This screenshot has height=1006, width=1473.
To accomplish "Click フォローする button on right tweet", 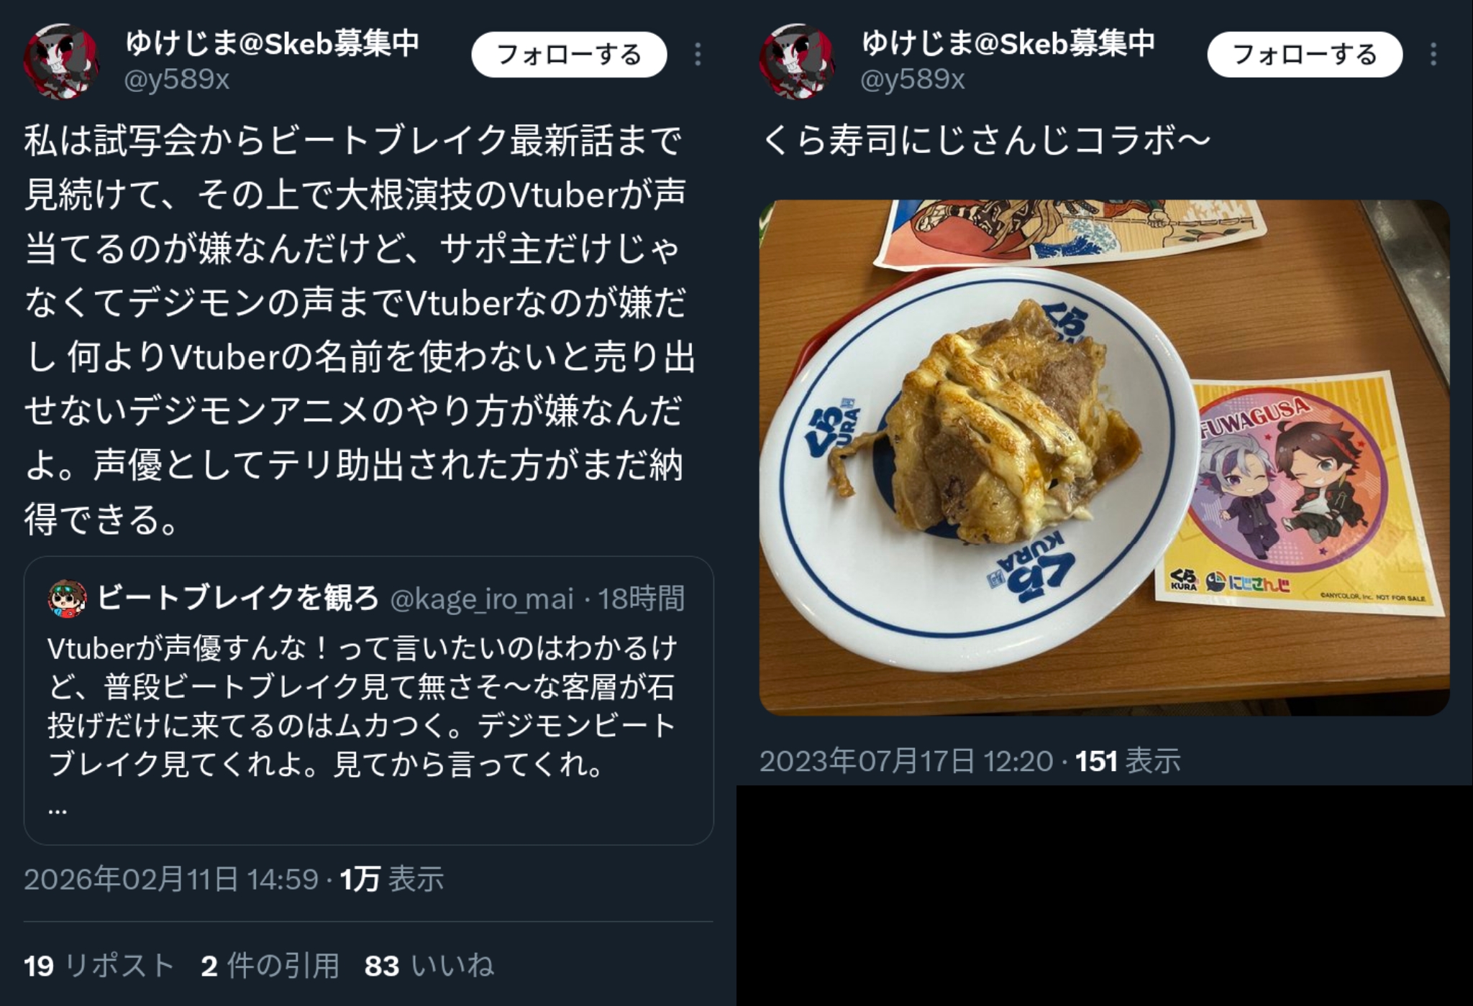I will [x=1305, y=55].
